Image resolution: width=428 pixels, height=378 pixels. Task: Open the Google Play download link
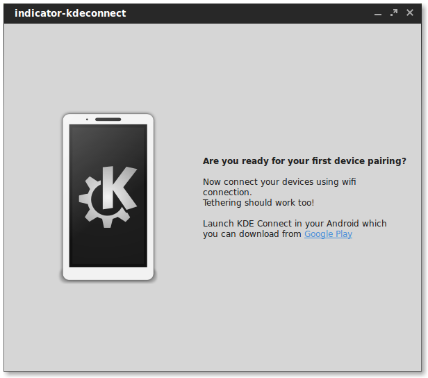[328, 234]
